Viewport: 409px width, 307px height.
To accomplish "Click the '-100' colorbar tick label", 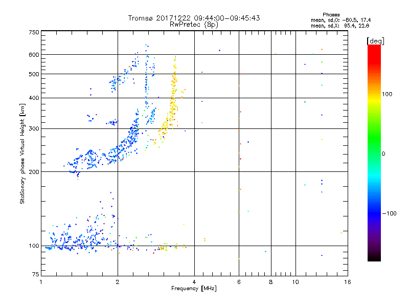I will pyautogui.click(x=389, y=213).
